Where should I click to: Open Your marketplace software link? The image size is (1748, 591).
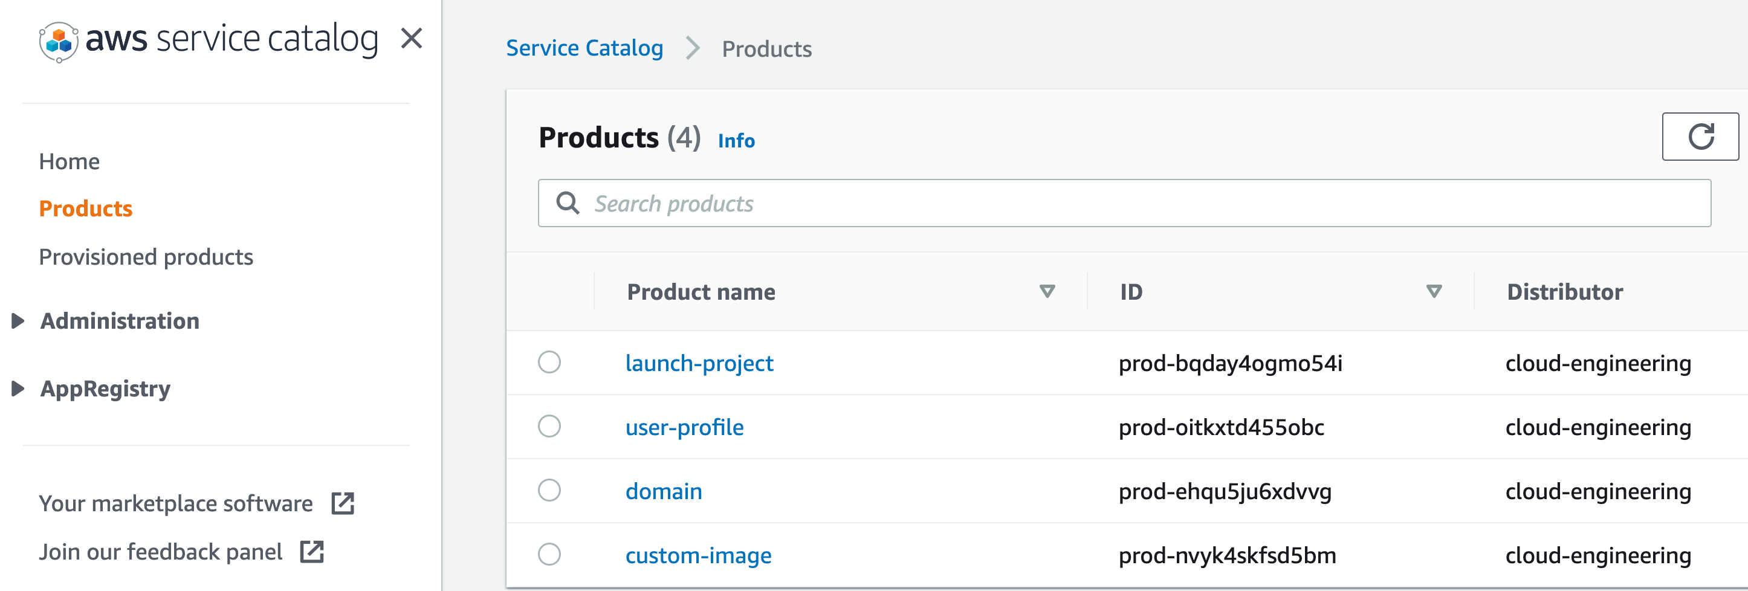(176, 503)
